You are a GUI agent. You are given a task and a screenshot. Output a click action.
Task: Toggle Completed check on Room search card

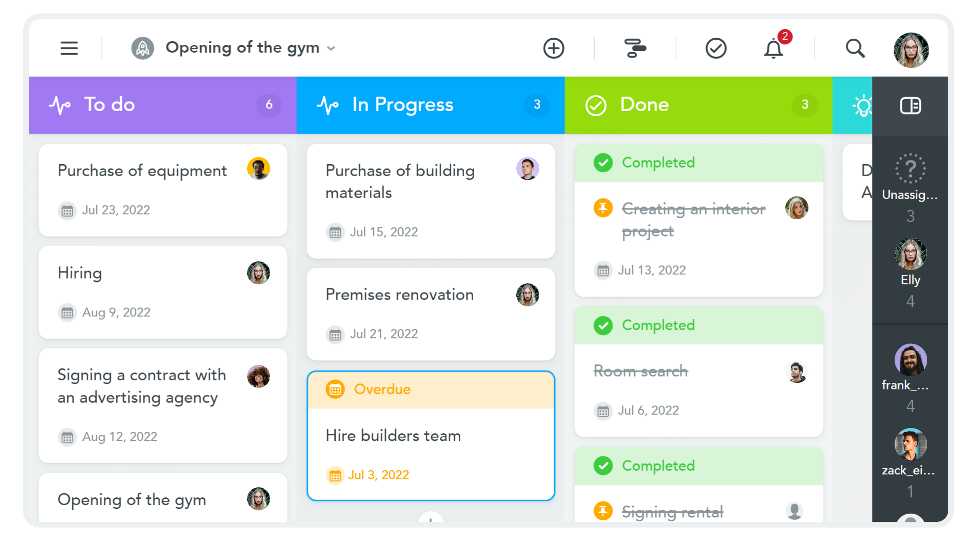(603, 326)
